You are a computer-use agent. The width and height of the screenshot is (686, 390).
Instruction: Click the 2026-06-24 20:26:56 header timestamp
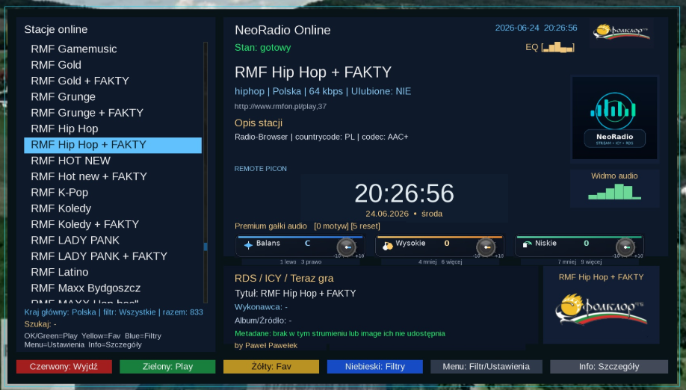pos(536,28)
